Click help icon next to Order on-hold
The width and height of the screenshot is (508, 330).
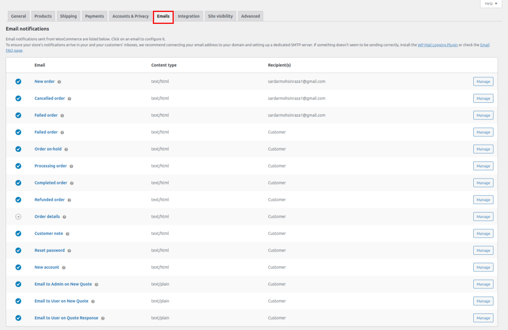pyautogui.click(x=66, y=149)
